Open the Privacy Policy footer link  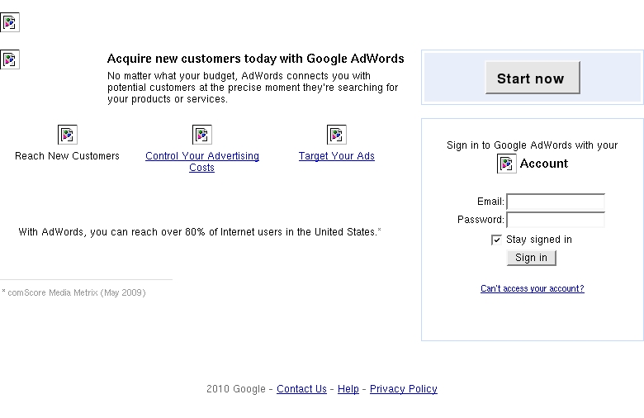tap(403, 389)
